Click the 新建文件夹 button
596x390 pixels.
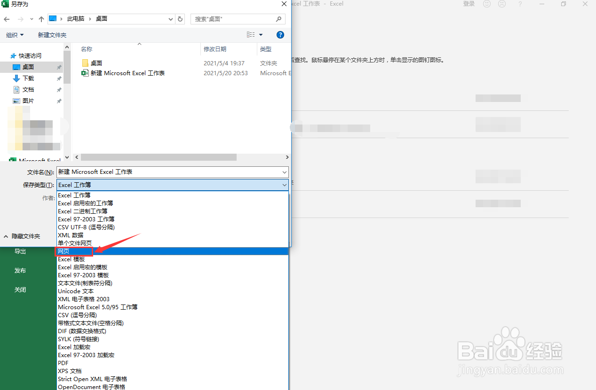pyautogui.click(x=52, y=35)
